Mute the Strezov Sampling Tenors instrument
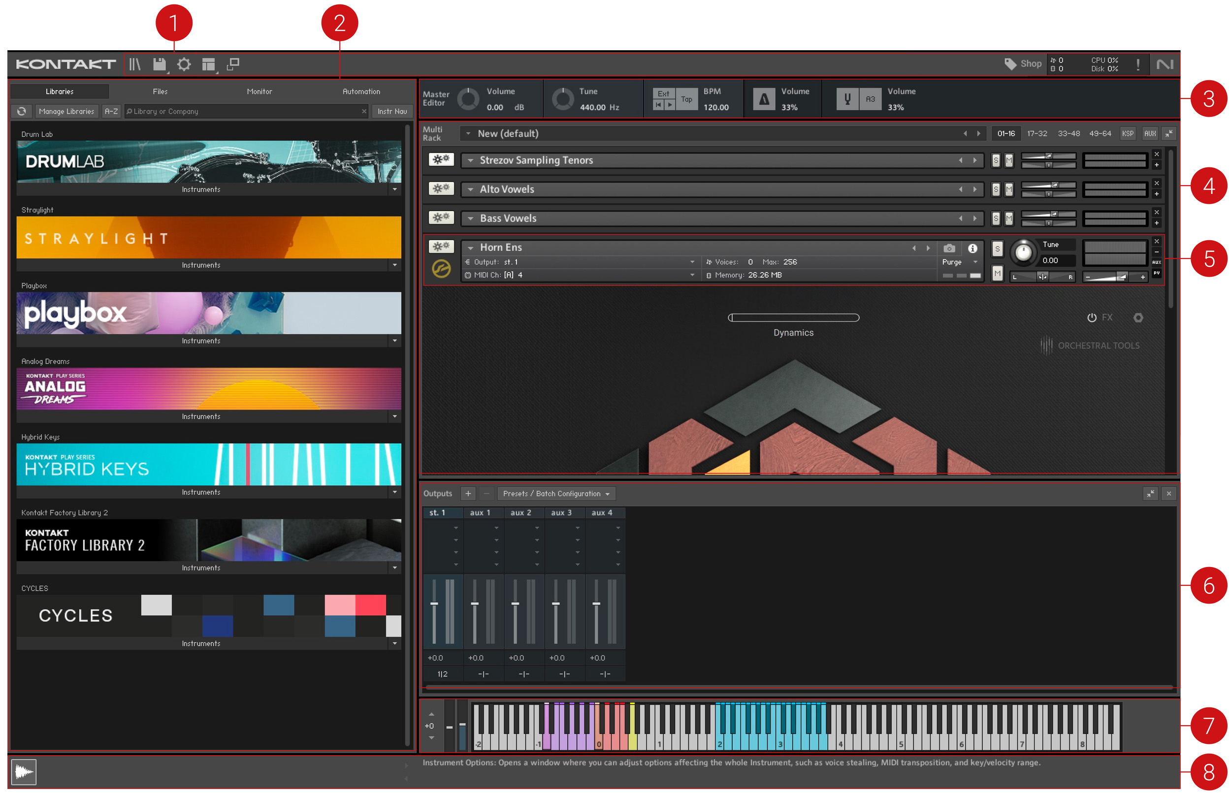 (x=1008, y=160)
